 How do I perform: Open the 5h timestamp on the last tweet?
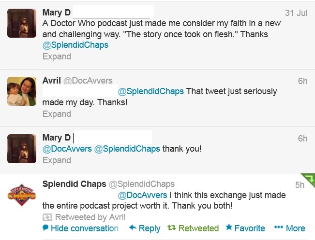tap(300, 184)
